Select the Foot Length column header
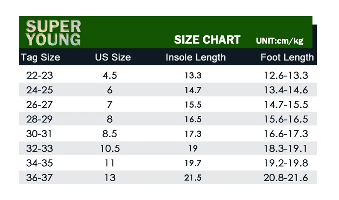Viewport: 339px width, 200px height. click(x=287, y=57)
